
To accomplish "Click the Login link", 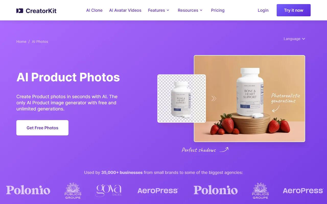I will pos(263,10).
